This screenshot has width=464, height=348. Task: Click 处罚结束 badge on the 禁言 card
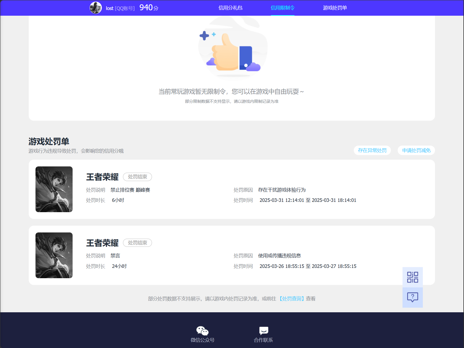coord(137,243)
